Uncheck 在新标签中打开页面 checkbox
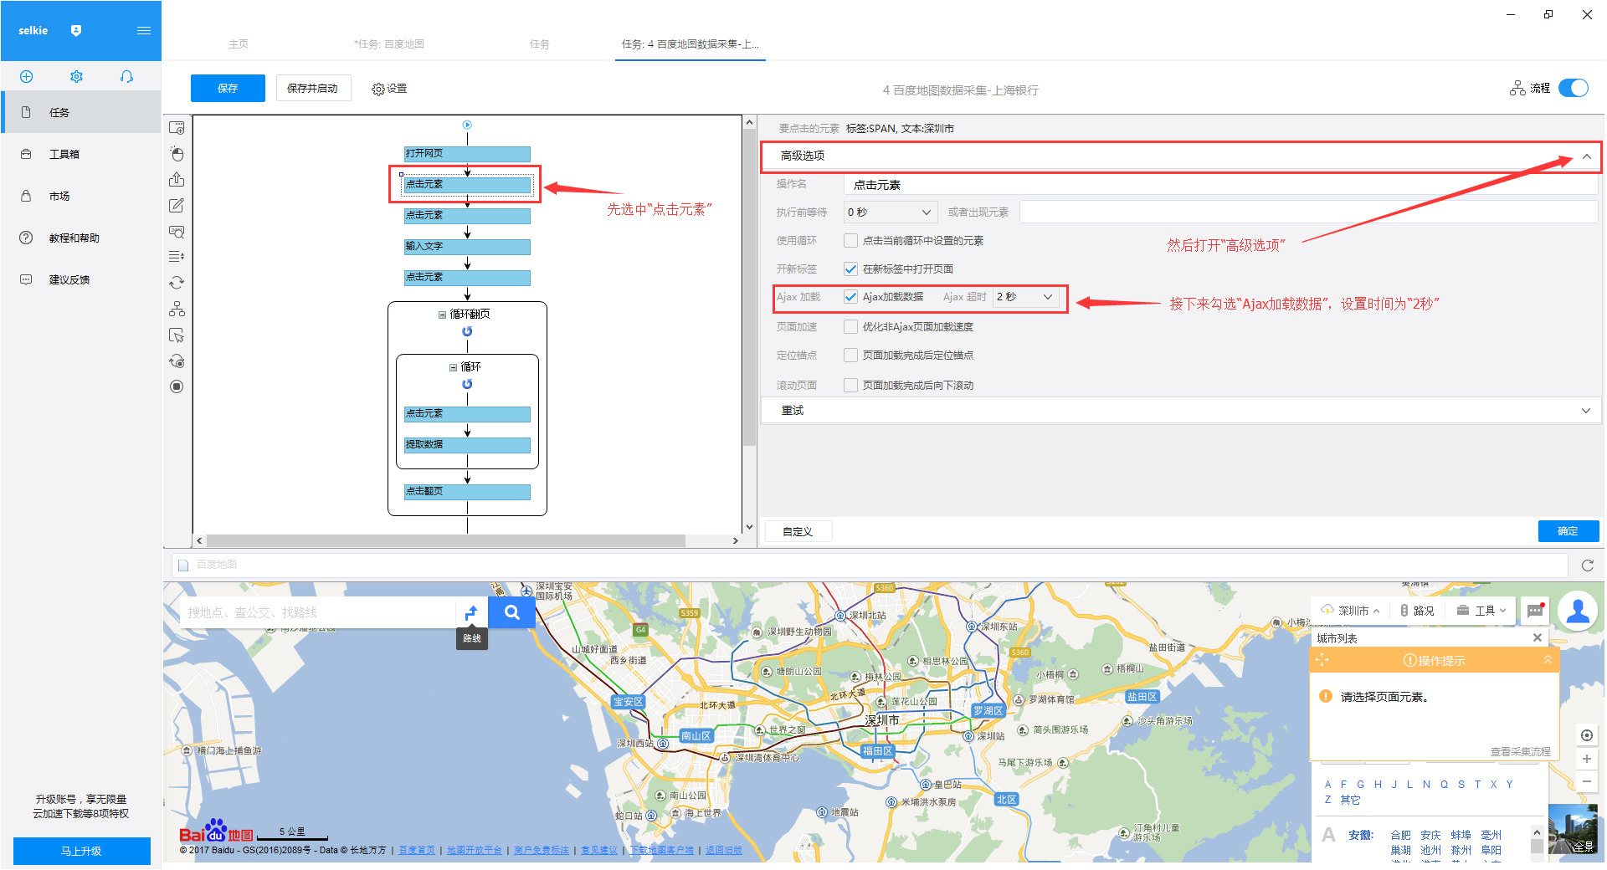The width and height of the screenshot is (1607, 870). point(850,269)
